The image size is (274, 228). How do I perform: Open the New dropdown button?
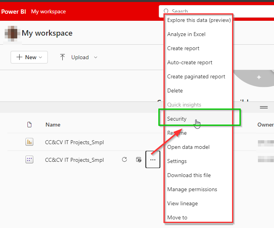(x=29, y=57)
